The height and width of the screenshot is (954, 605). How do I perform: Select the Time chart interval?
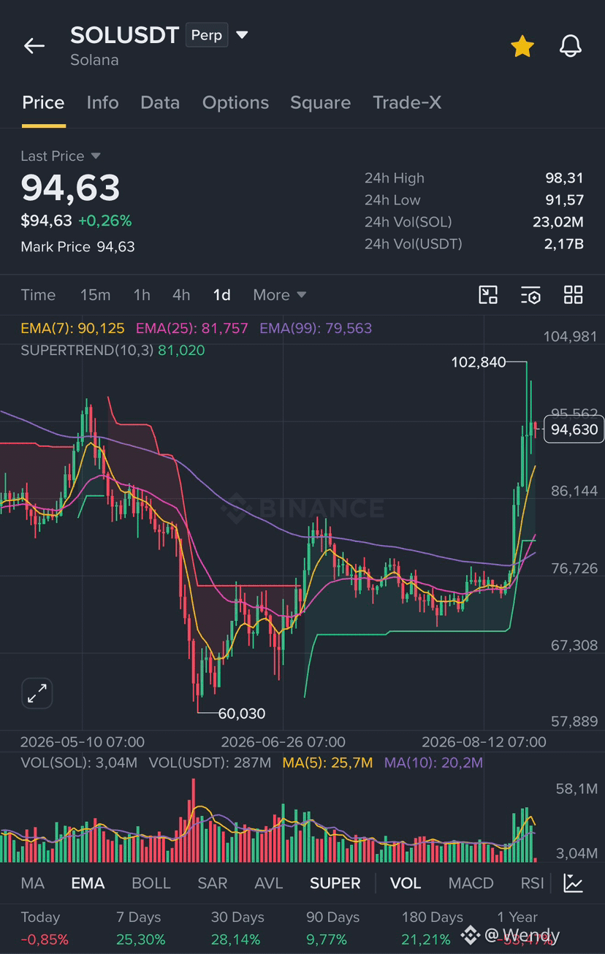pyautogui.click(x=38, y=294)
